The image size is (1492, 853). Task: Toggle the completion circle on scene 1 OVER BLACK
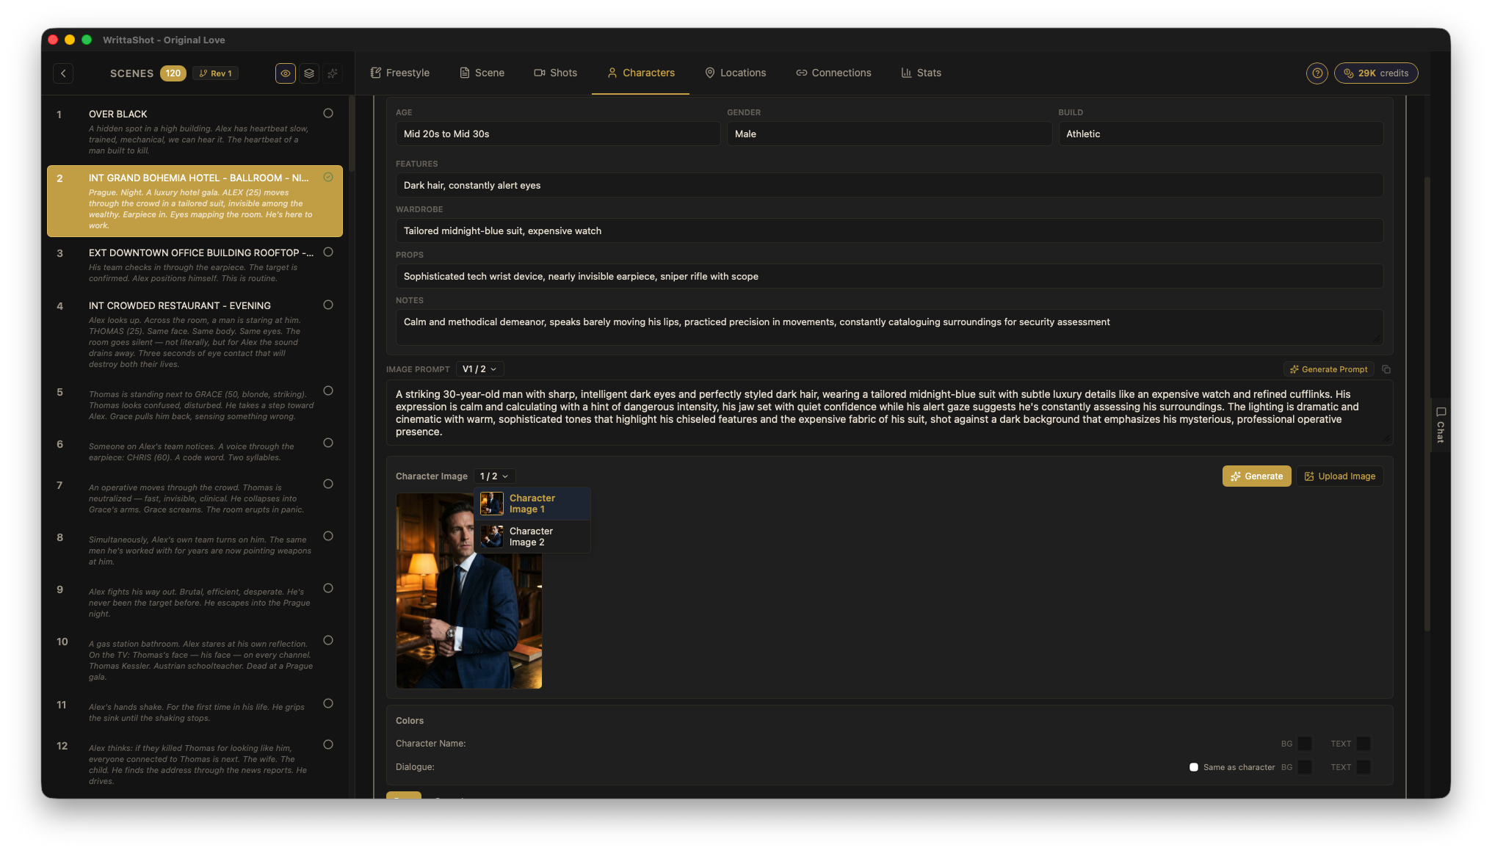pyautogui.click(x=328, y=112)
